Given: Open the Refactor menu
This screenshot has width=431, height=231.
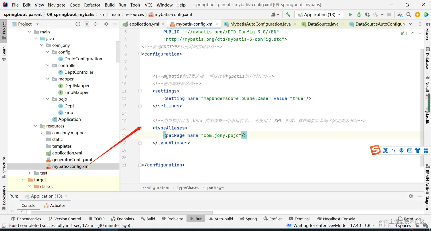Looking at the screenshot, I should pos(92,5).
